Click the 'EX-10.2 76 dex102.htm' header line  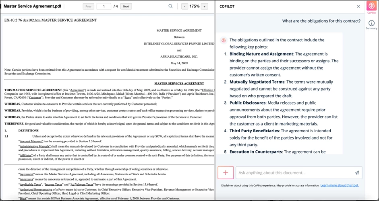pyautogui.click(x=50, y=20)
